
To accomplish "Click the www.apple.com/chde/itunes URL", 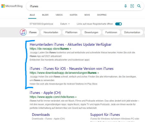I will click(52, 97).
